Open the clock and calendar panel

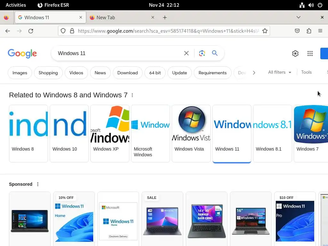(164, 5)
